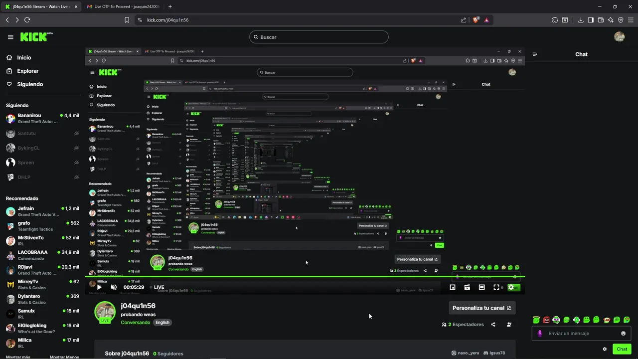Viewport: 638px width, 359px height.
Task: Open MrStivenTc's IRL stream
Action: tap(42, 241)
